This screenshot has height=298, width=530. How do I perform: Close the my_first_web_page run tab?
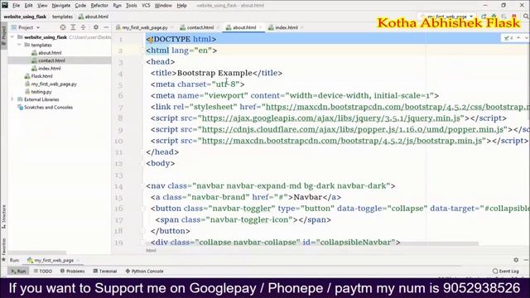[x=78, y=260]
